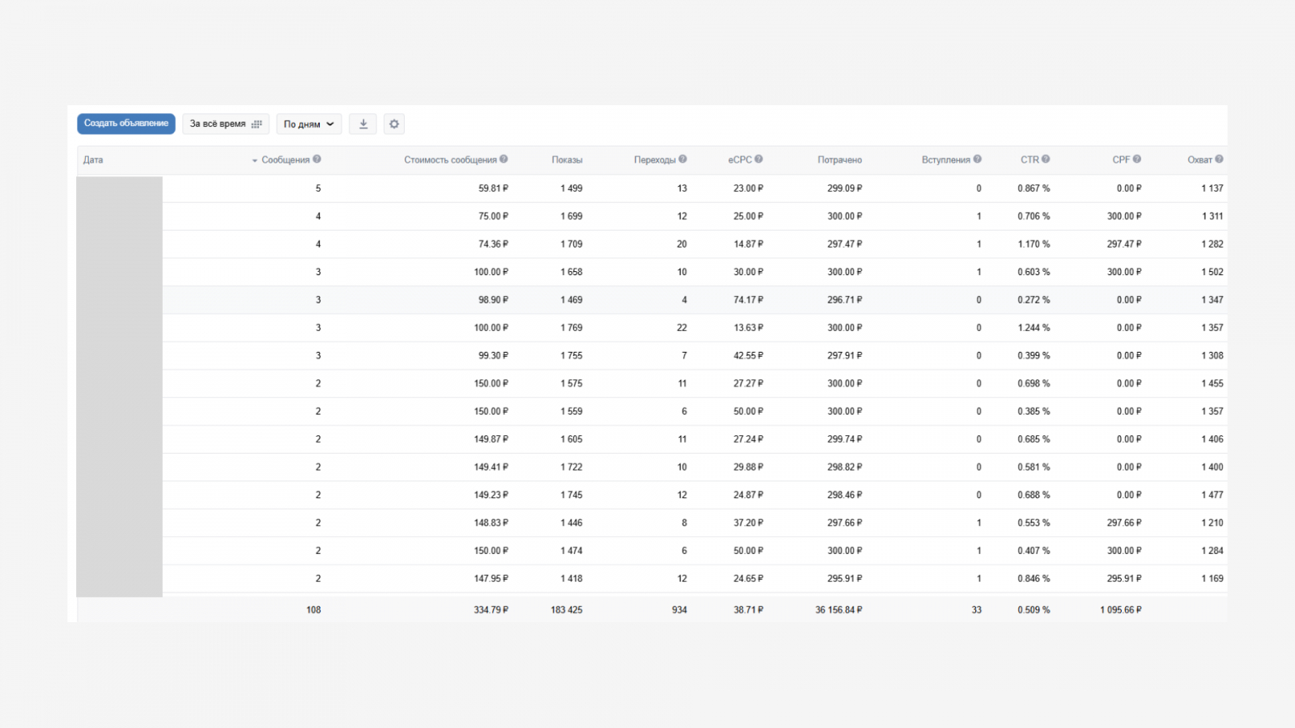The height and width of the screenshot is (728, 1295).
Task: Select the row with 74.17 ₽ eCPC
Action: coord(748,300)
